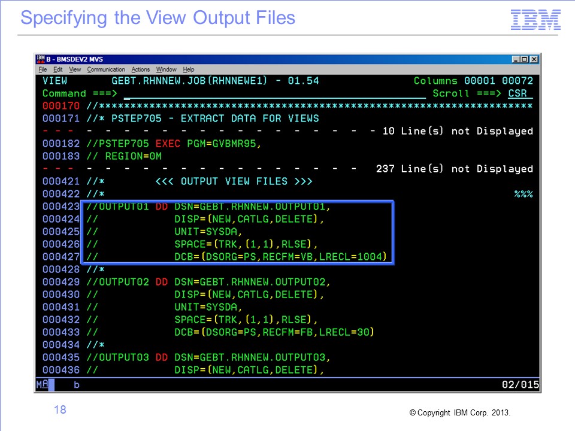The image size is (575, 431).
Task: Open the View menu
Action: click(75, 69)
